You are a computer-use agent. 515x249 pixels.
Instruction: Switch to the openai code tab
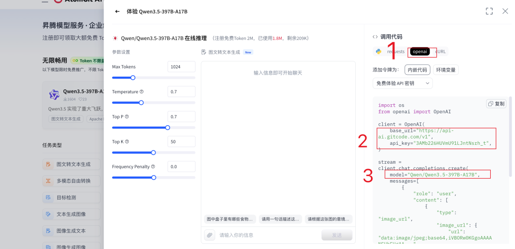[x=420, y=51]
